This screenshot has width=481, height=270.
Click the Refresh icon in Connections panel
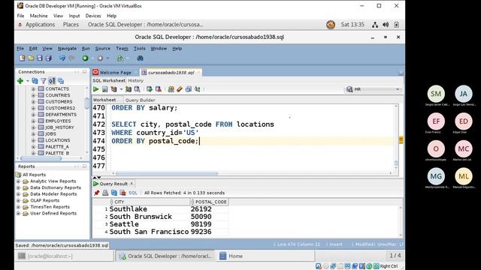[x=35, y=81]
